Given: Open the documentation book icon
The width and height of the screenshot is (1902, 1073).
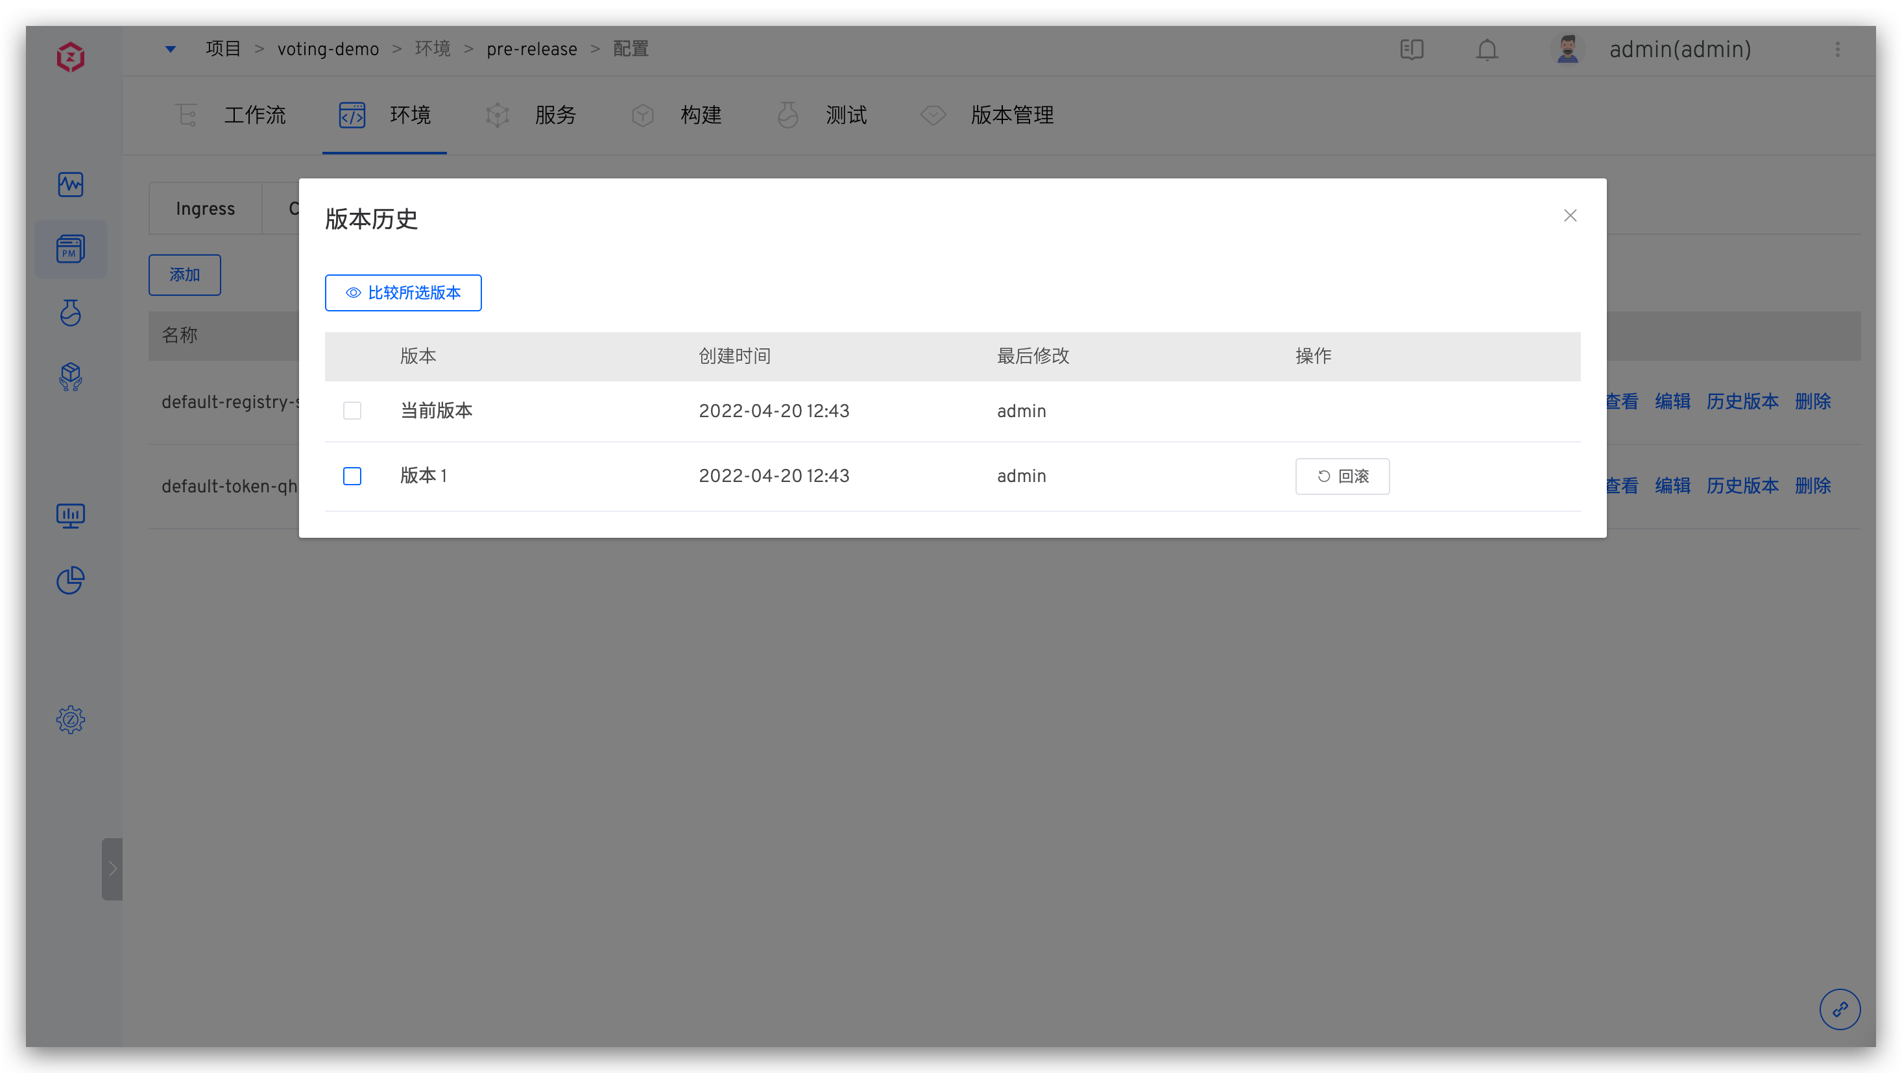Looking at the screenshot, I should coord(1412,49).
